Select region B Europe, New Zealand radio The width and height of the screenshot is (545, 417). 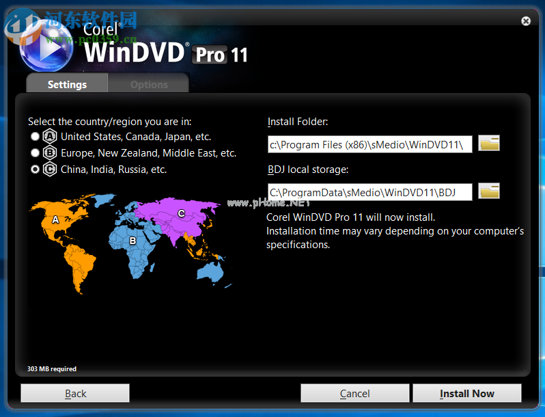coord(35,152)
